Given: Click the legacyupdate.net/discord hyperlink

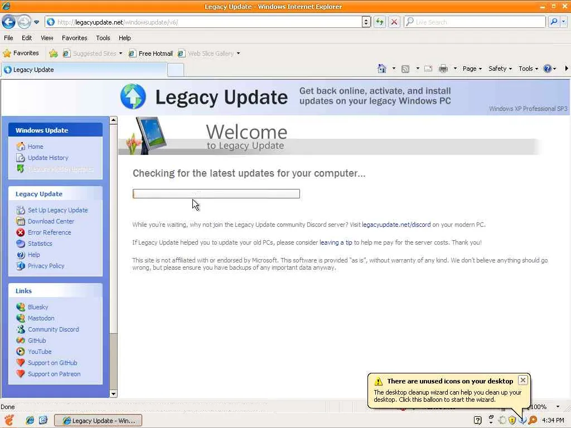Looking at the screenshot, I should pyautogui.click(x=396, y=225).
